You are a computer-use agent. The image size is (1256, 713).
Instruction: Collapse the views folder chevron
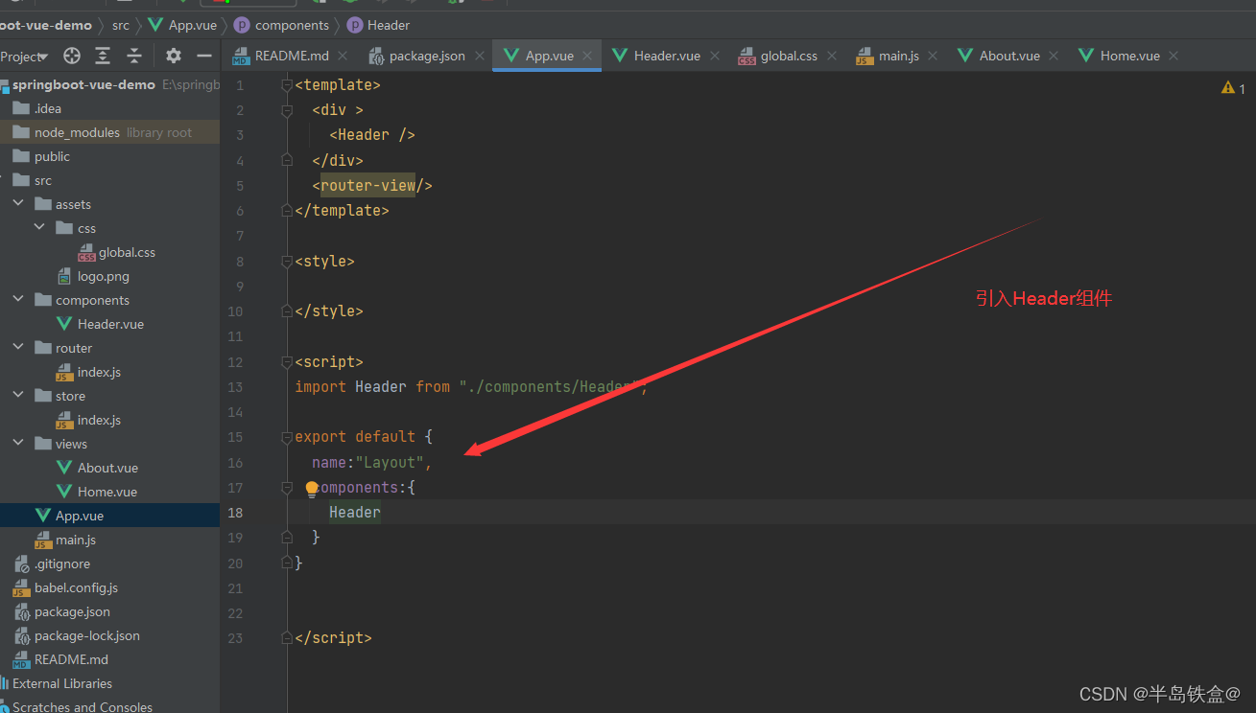point(18,444)
